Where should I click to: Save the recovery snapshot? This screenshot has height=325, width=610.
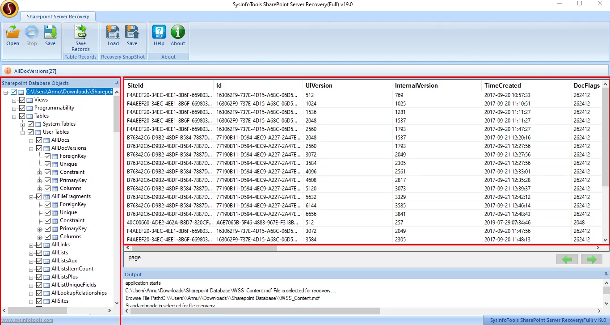click(132, 32)
